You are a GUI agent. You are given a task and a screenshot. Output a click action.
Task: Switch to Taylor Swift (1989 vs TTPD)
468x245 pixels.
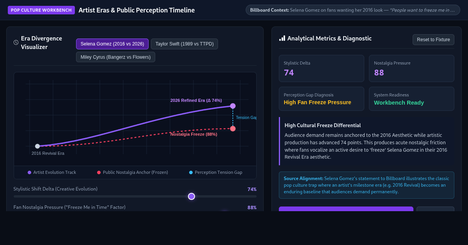tap(184, 44)
